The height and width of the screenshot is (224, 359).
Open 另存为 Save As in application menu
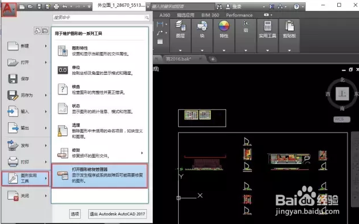[26, 95]
